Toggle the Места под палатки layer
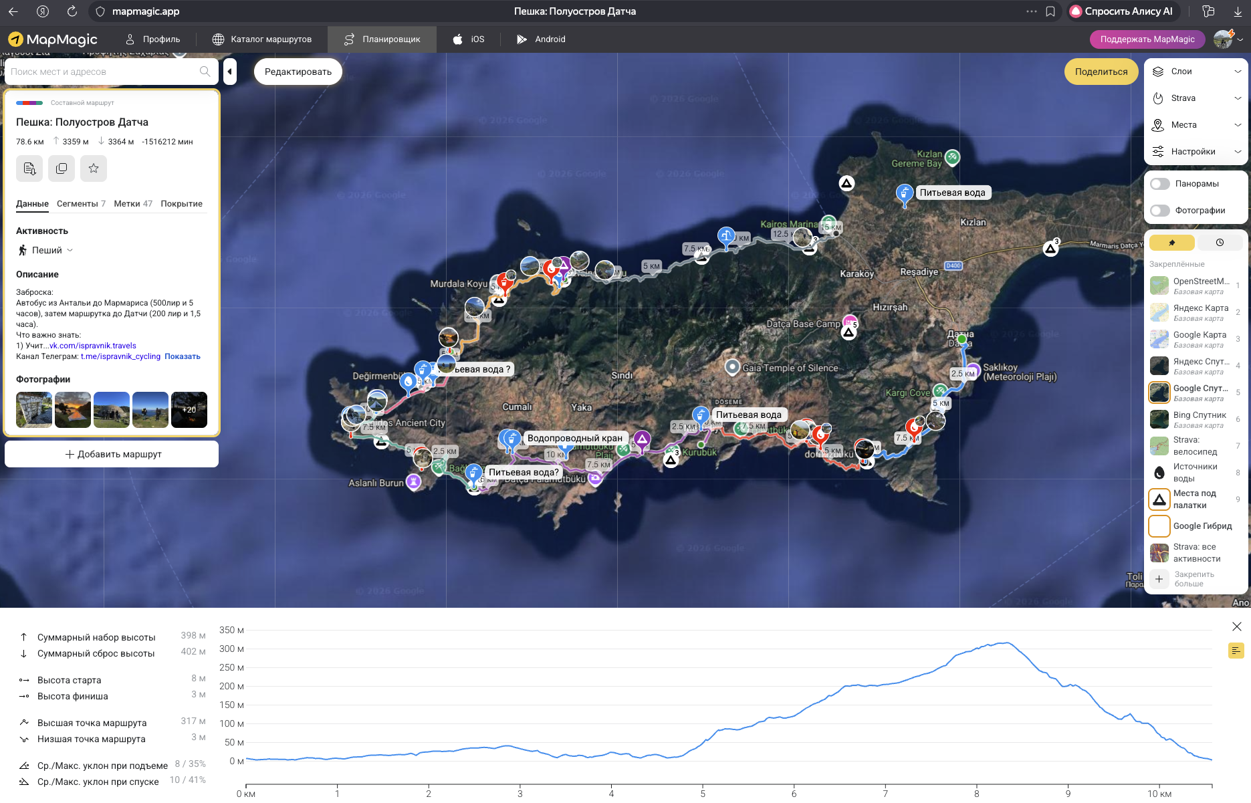Viewport: 1251px width, 803px height. tap(1159, 499)
